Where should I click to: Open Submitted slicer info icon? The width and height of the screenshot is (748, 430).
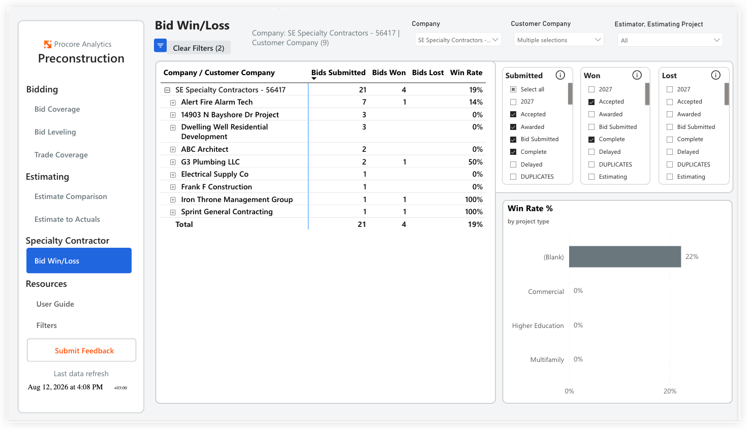pos(560,75)
